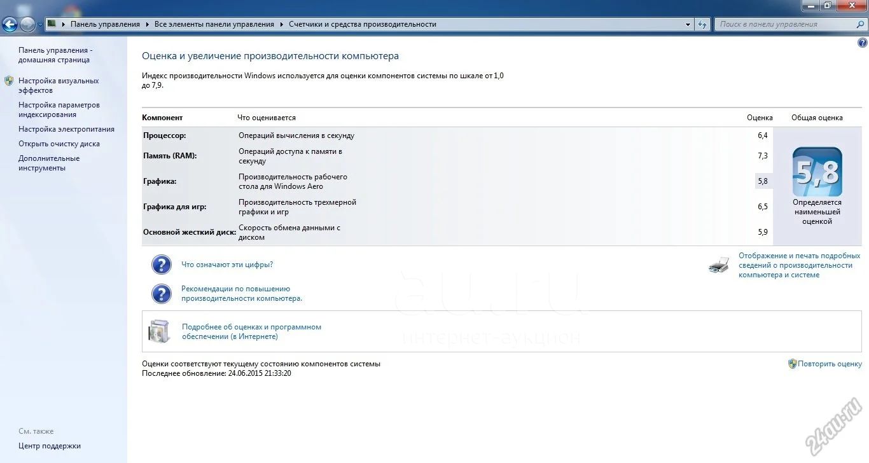The width and height of the screenshot is (869, 463).
Task: Open address bar history dropdown
Action: point(688,24)
